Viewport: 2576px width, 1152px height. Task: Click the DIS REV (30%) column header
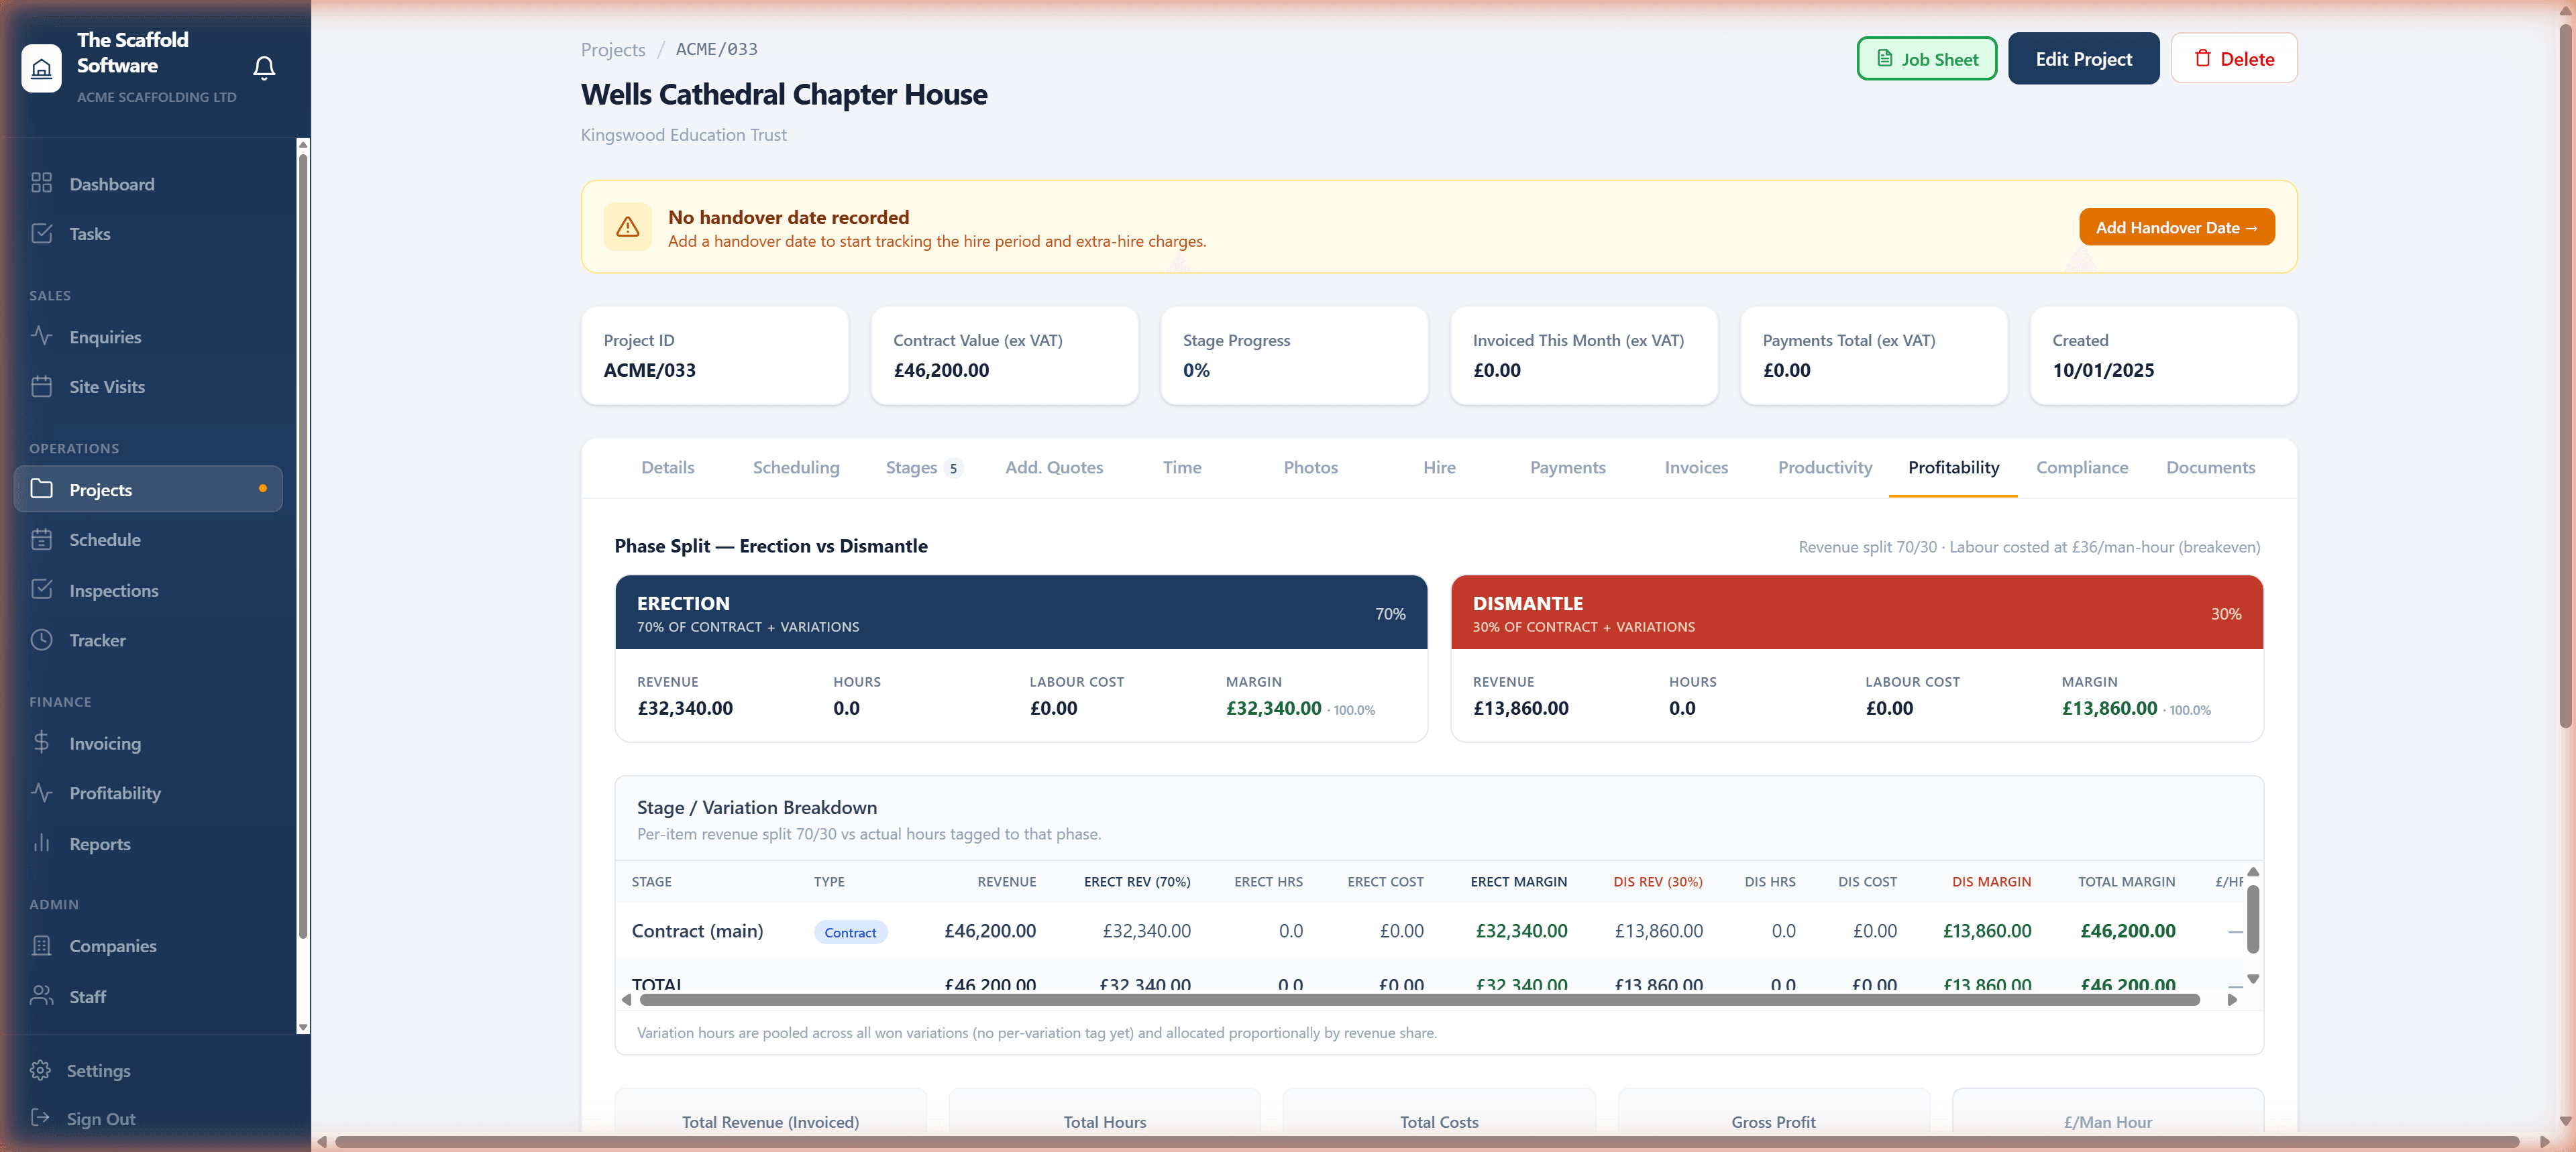tap(1657, 881)
